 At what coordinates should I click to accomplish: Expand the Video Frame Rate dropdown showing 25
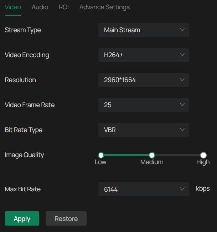[144, 105]
